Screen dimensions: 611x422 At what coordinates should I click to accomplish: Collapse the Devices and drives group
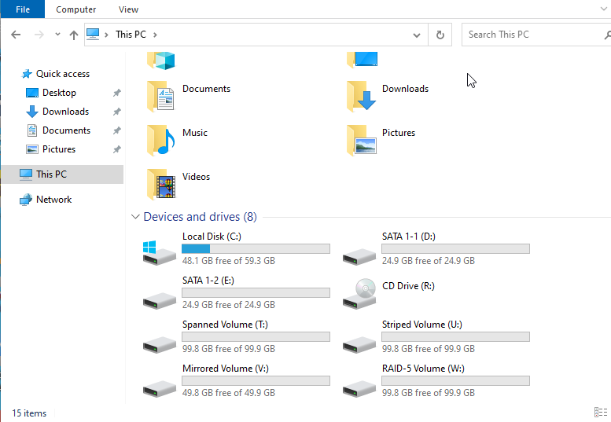click(135, 216)
